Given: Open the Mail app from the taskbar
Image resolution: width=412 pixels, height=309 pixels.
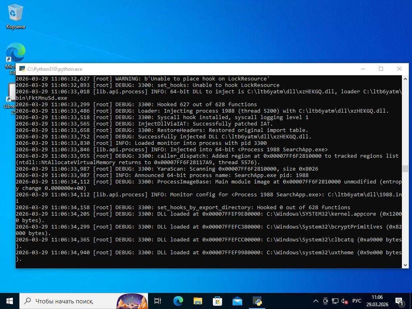Looking at the screenshot, I should 237,301.
